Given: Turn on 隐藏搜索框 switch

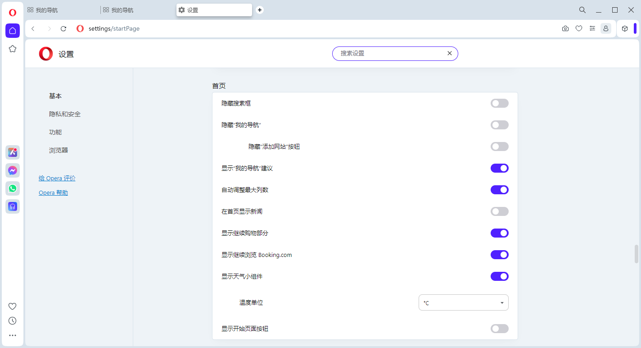Looking at the screenshot, I should [x=500, y=103].
